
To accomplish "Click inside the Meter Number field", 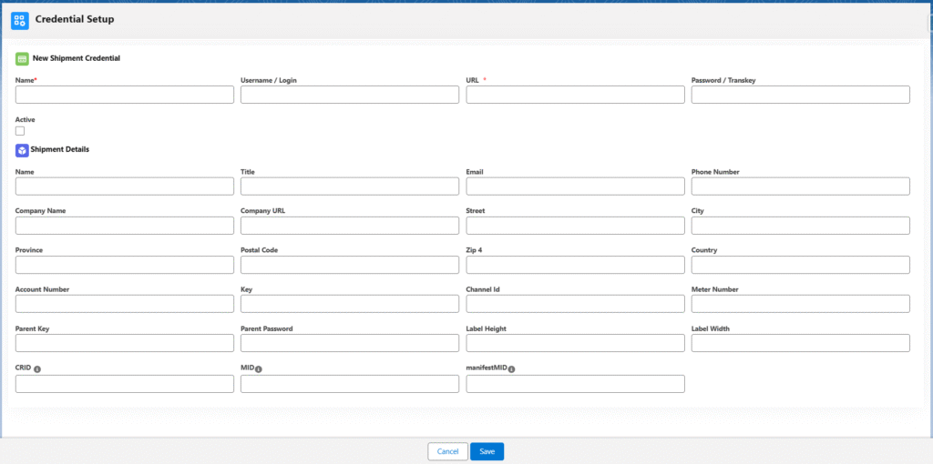I will pyautogui.click(x=800, y=304).
